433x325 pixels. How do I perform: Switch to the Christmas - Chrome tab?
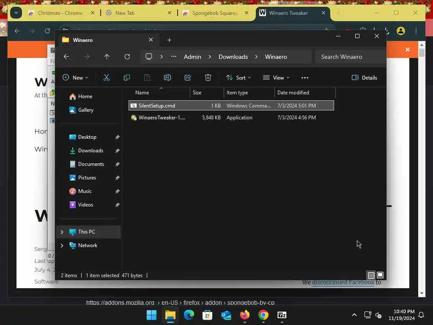(60, 13)
